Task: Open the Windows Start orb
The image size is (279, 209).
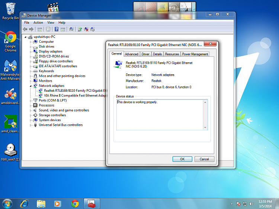Action: [x=7, y=204]
